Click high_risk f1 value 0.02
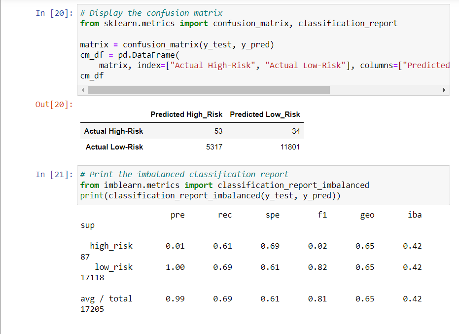Image resolution: width=459 pixels, height=334 pixels. click(x=318, y=246)
